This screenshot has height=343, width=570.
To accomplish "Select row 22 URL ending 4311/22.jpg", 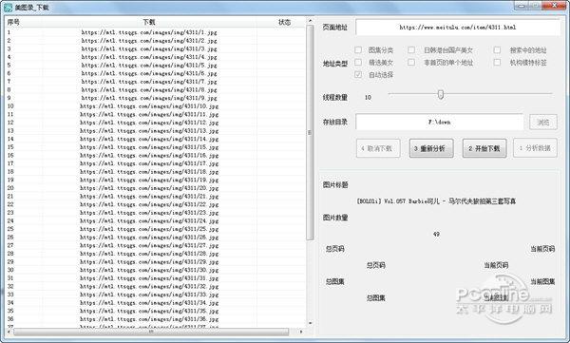I will (149, 204).
